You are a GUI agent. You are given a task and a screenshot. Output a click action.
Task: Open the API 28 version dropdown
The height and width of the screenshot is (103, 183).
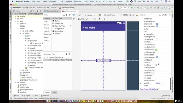pyautogui.click(x=100, y=15)
